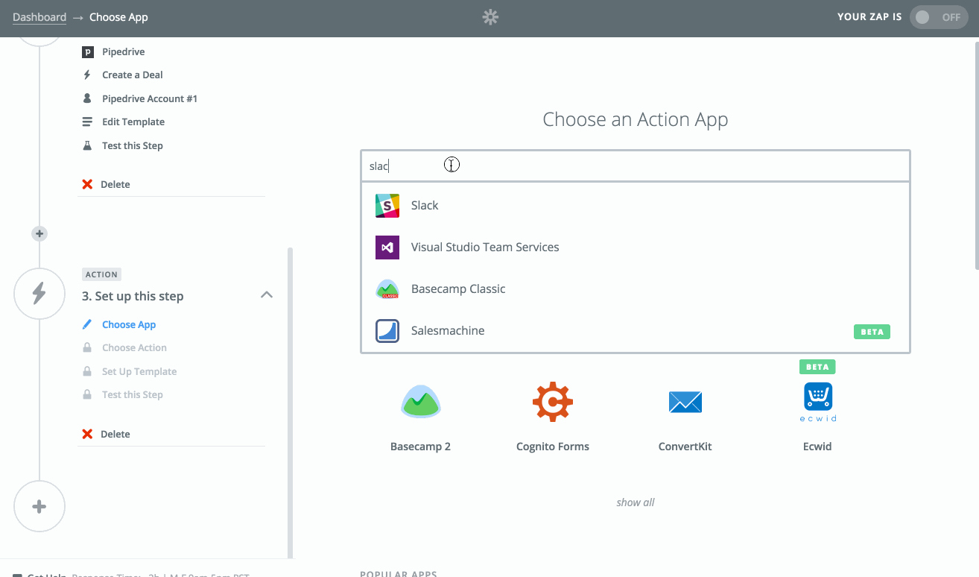Click red X to delete step 3

click(x=87, y=434)
